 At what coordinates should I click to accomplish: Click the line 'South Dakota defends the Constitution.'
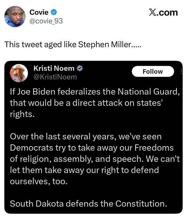coord(88,203)
